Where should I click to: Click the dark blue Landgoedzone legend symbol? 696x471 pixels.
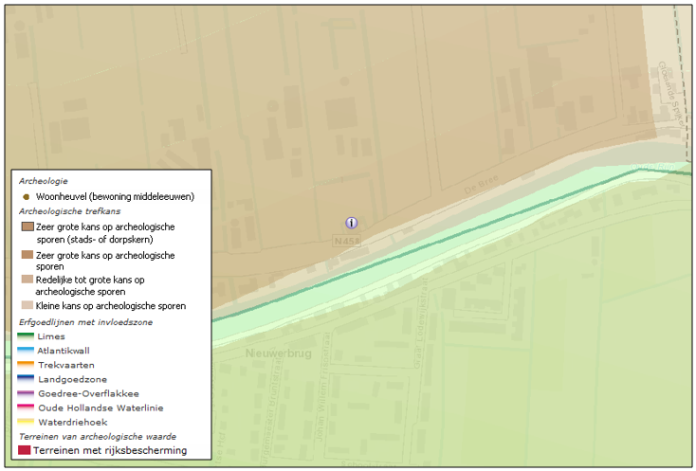pyautogui.click(x=26, y=379)
